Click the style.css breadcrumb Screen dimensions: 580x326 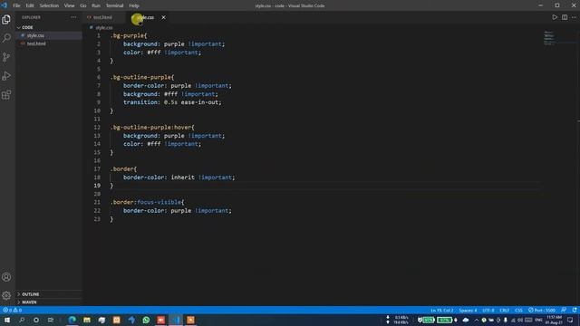pyautogui.click(x=103, y=28)
